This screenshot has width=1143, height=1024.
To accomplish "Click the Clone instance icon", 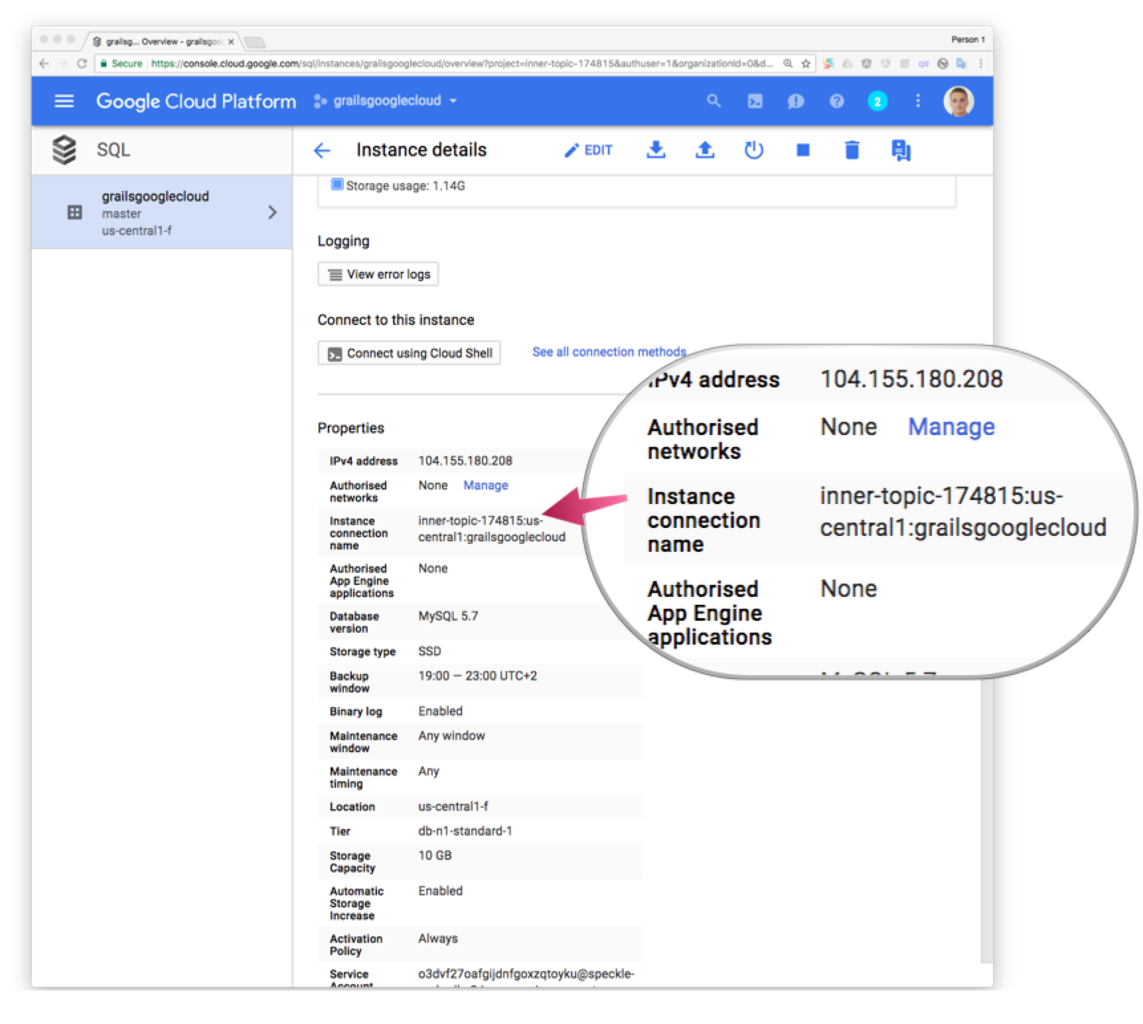I will (x=901, y=150).
